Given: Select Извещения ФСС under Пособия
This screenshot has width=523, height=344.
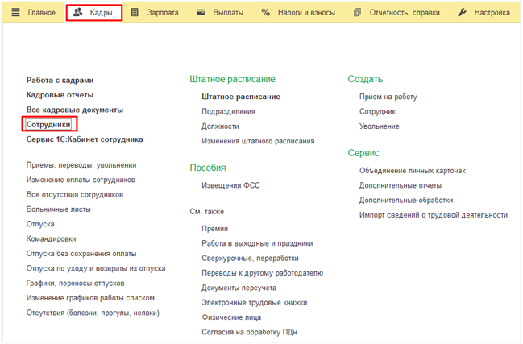Looking at the screenshot, I should [x=230, y=185].
